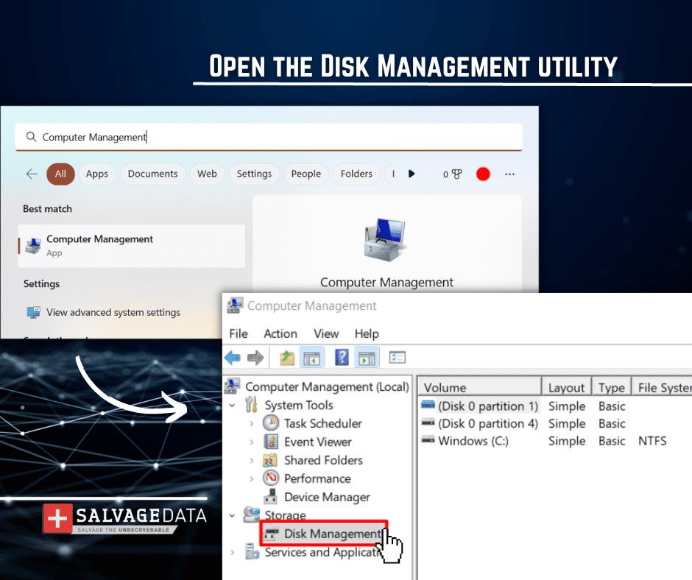Viewport: 692px width, 580px height.
Task: Click the large Computer Management app icon
Action: 384,240
